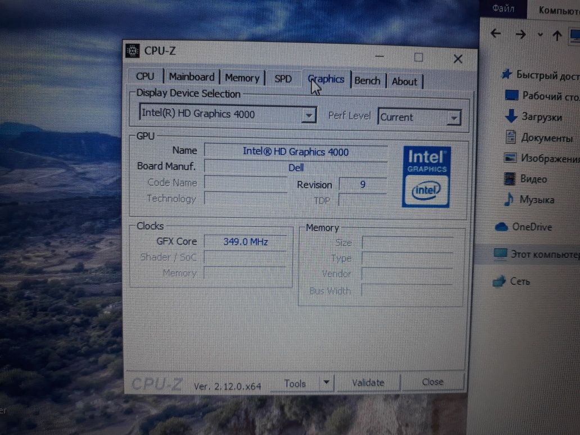The image size is (580, 435).
Task: Open the Tools dropdown arrow
Action: point(326,383)
